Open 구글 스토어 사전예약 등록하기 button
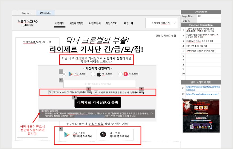This screenshot has height=149, width=233. coord(79,134)
